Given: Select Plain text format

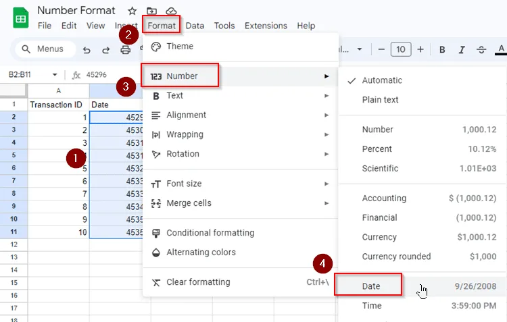Looking at the screenshot, I should coord(422,100).
